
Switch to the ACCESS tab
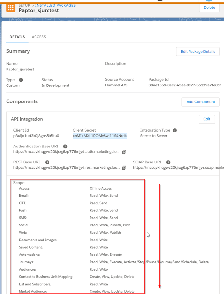(39, 37)
